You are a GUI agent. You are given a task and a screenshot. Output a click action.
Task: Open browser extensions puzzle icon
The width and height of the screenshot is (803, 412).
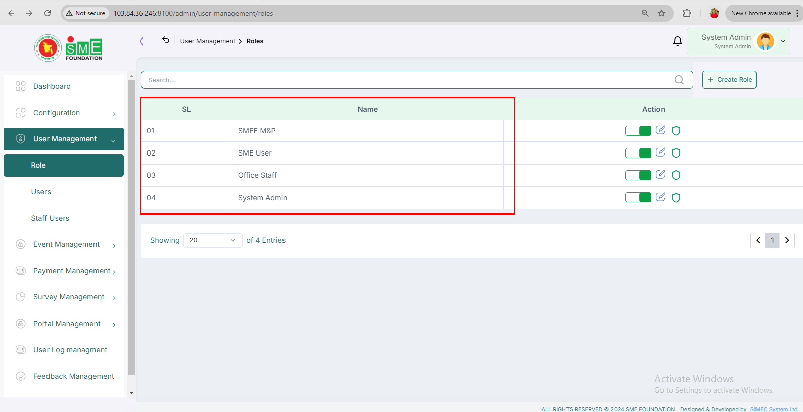tap(687, 13)
